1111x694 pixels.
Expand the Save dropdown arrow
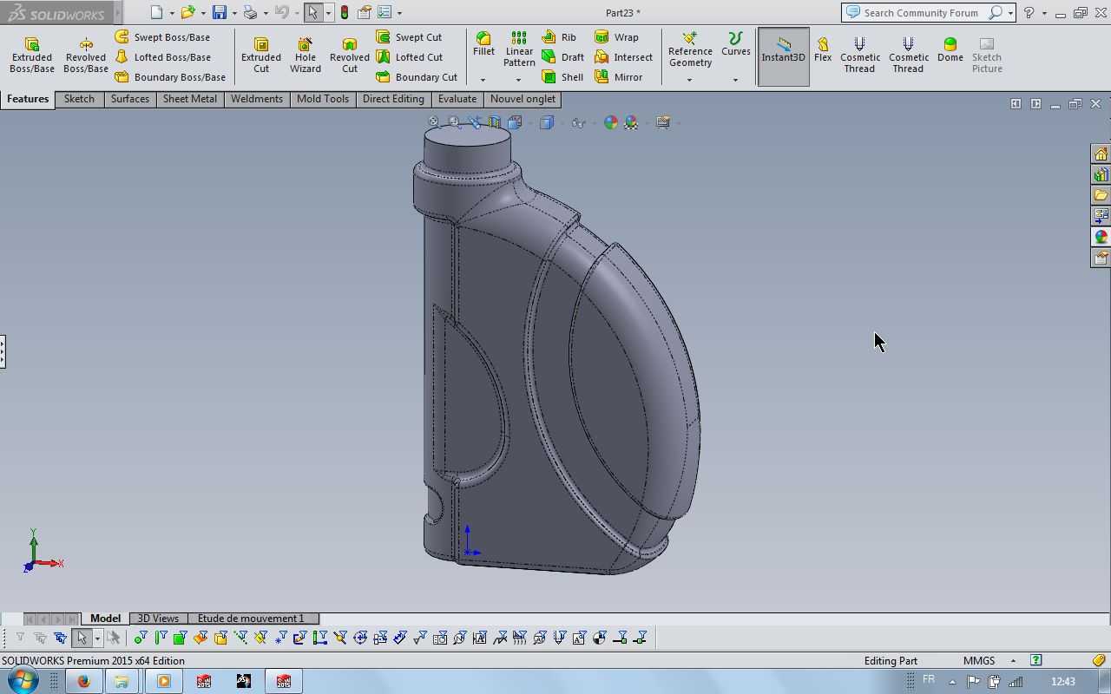tap(234, 13)
